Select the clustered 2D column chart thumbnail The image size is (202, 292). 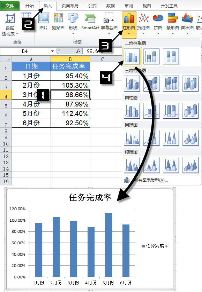(x=132, y=56)
